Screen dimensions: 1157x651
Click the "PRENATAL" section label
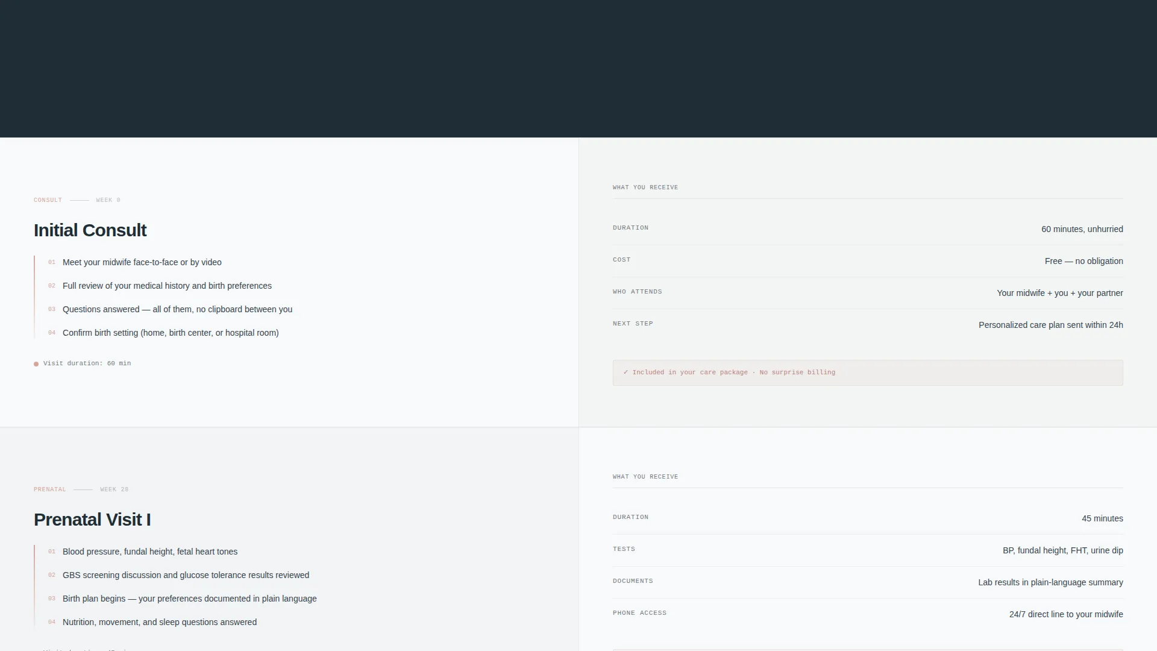49,489
